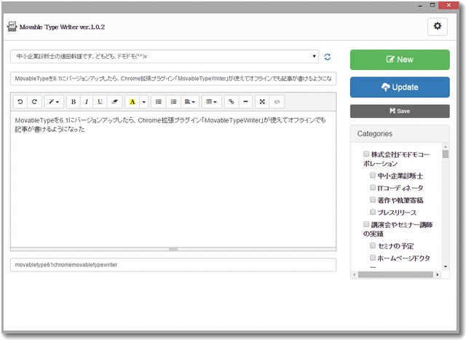The height and width of the screenshot is (340, 466).
Task: Toggle underline formatting
Action: coord(100,102)
